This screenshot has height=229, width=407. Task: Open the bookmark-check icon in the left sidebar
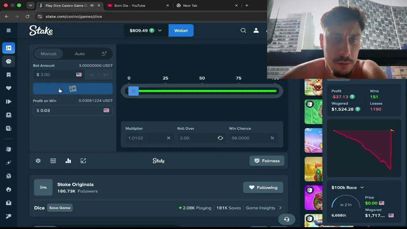[x=9, y=75]
